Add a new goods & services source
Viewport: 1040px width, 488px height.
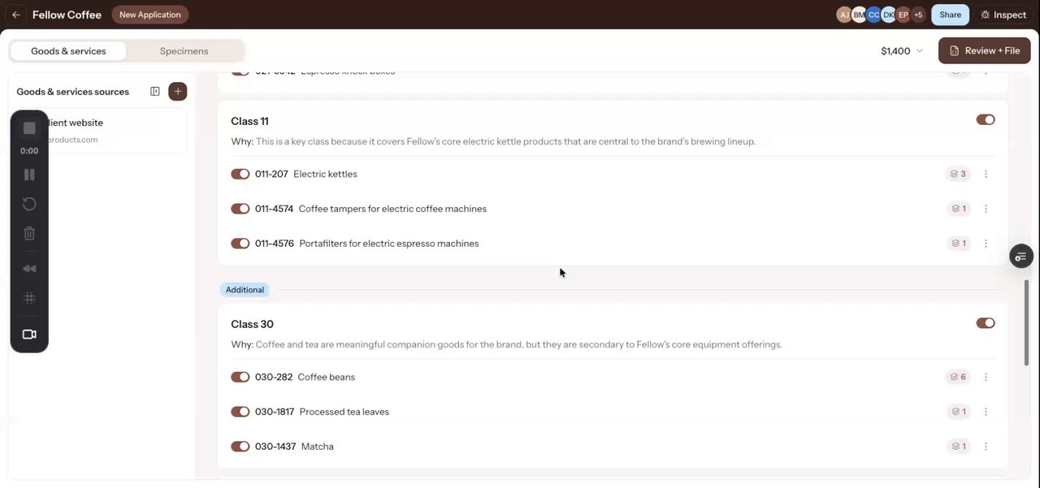click(178, 92)
